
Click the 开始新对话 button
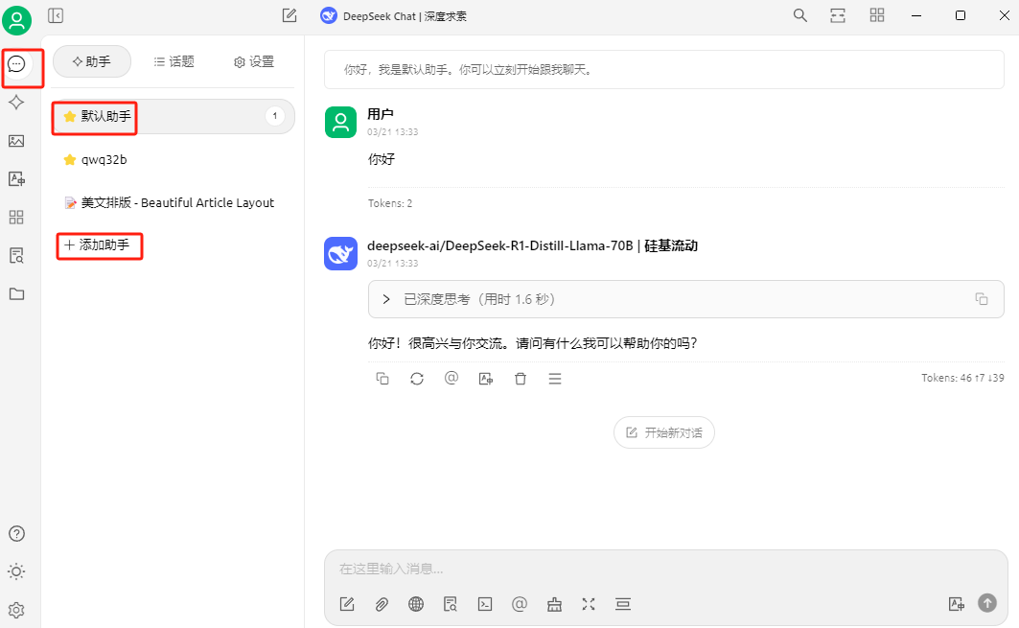tap(664, 432)
